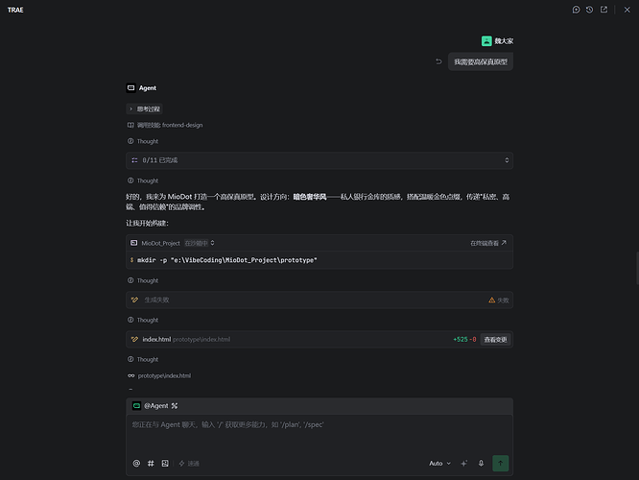
Task: Open new chat icon in top bar
Action: 576,10
